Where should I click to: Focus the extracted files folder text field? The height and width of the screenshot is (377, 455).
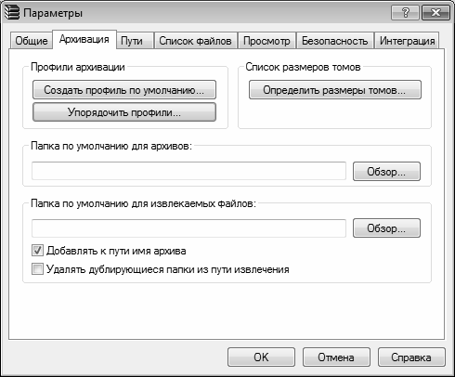[x=188, y=228]
